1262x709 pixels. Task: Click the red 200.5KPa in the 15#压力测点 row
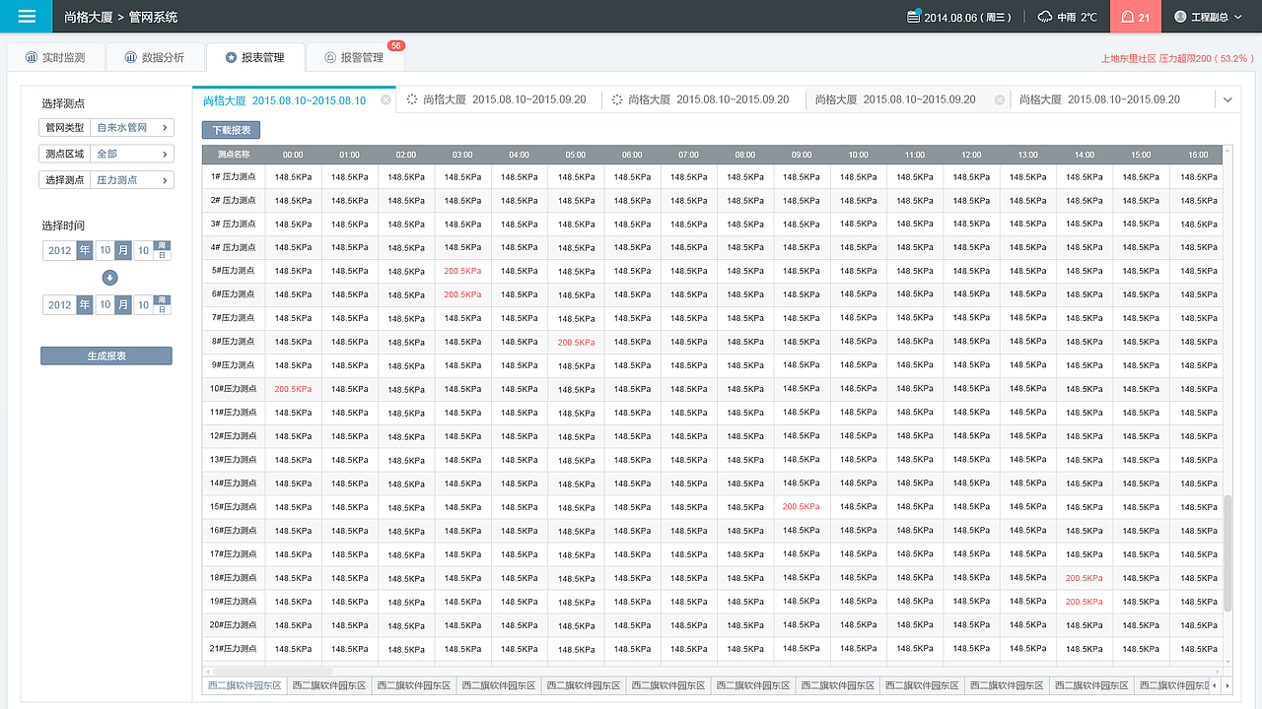(x=802, y=507)
